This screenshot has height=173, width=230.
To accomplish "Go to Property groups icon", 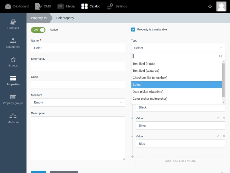I will [x=13, y=97].
